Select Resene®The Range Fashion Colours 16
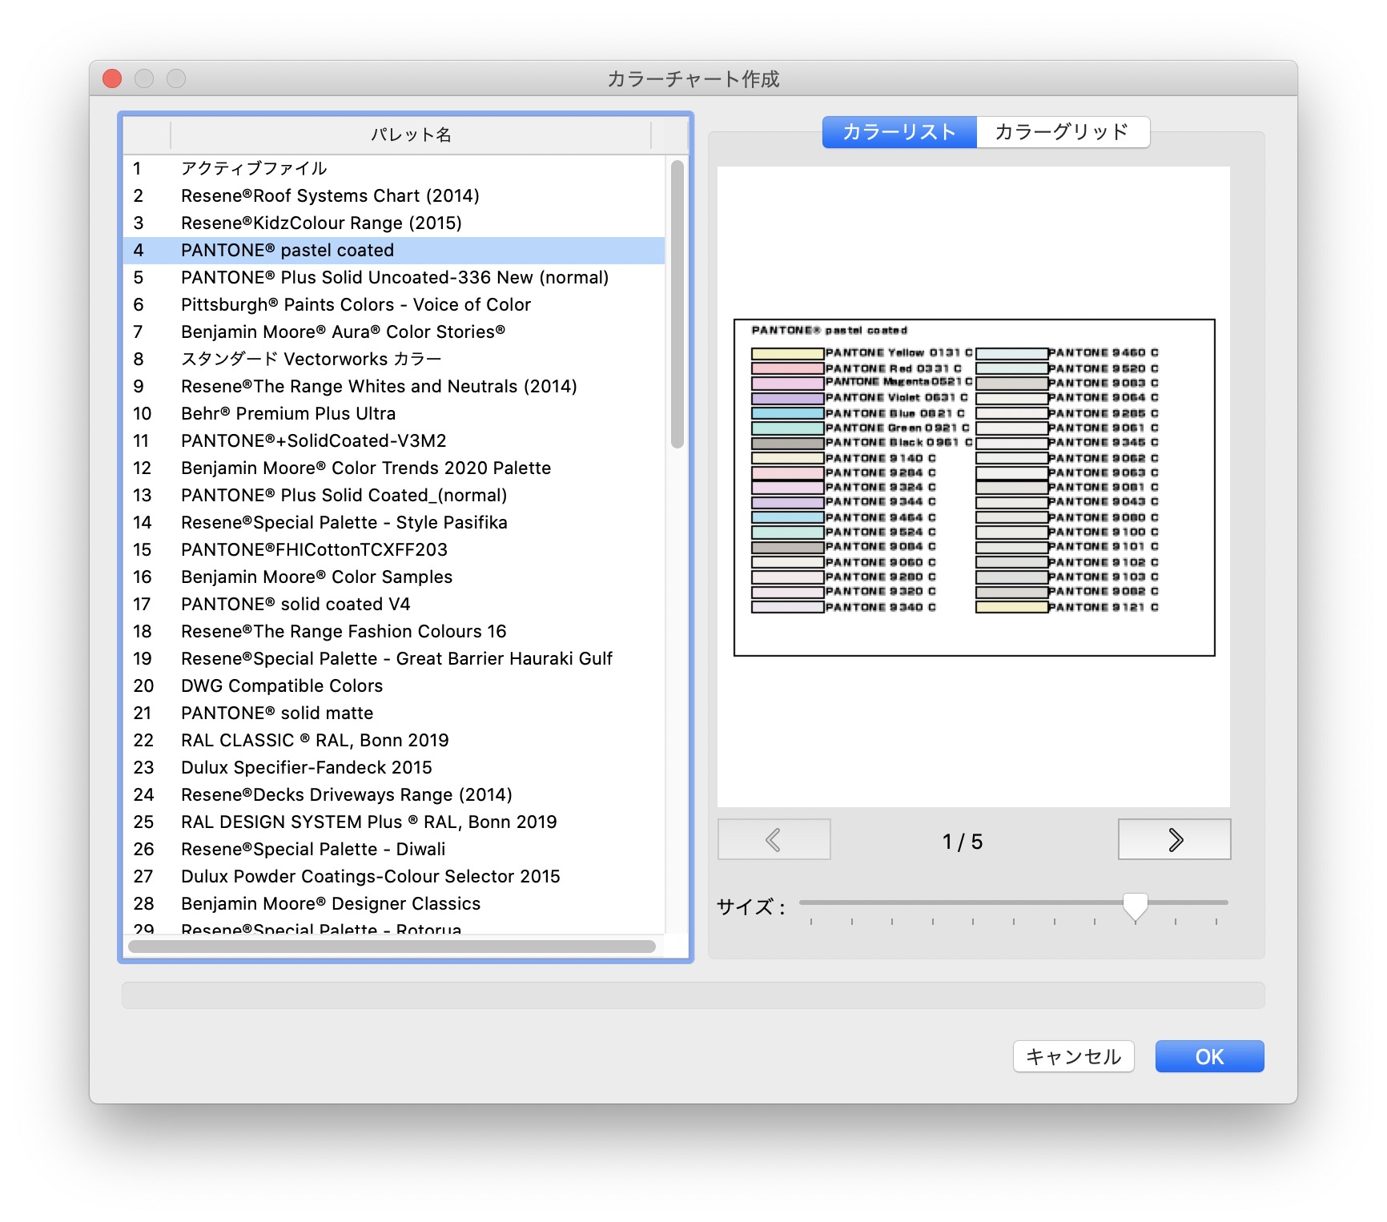Viewport: 1387px width, 1222px height. (394, 631)
